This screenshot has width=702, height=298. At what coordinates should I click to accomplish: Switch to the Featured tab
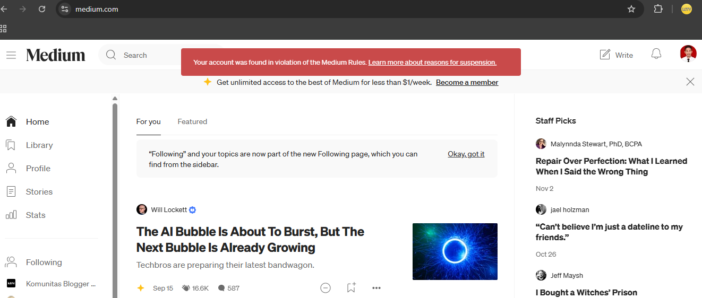[x=192, y=121]
